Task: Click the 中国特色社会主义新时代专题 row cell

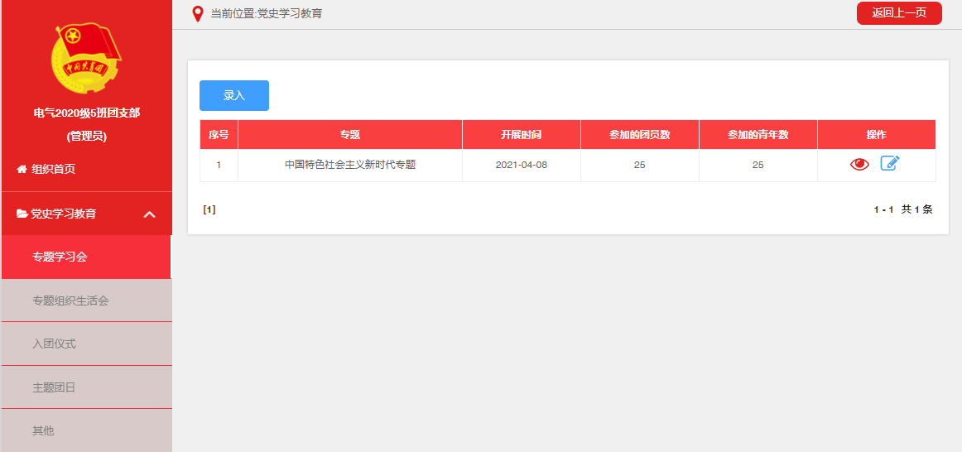Action: (x=349, y=165)
